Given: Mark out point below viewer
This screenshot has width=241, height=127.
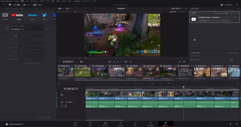Looking at the screenshot, I should point(184,62).
